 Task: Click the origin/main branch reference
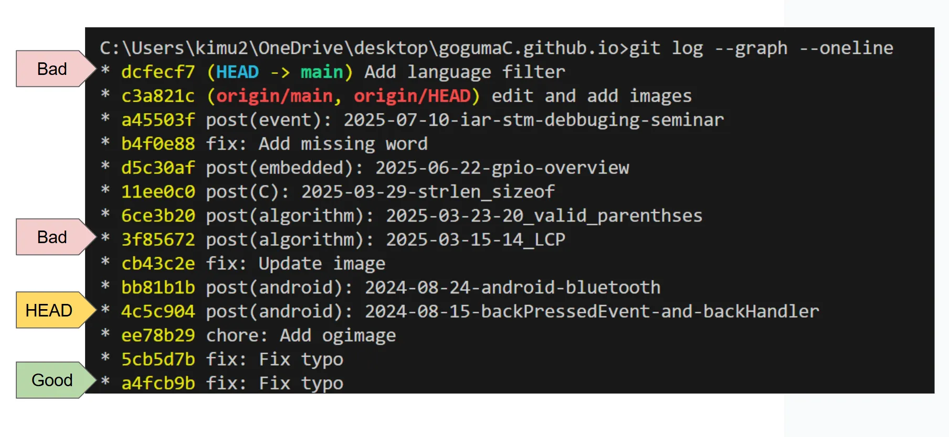point(274,96)
